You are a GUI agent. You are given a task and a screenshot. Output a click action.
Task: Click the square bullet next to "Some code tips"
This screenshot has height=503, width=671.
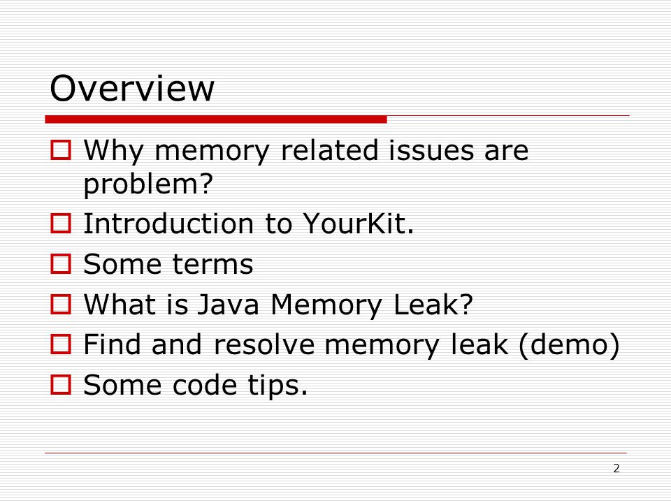click(61, 384)
